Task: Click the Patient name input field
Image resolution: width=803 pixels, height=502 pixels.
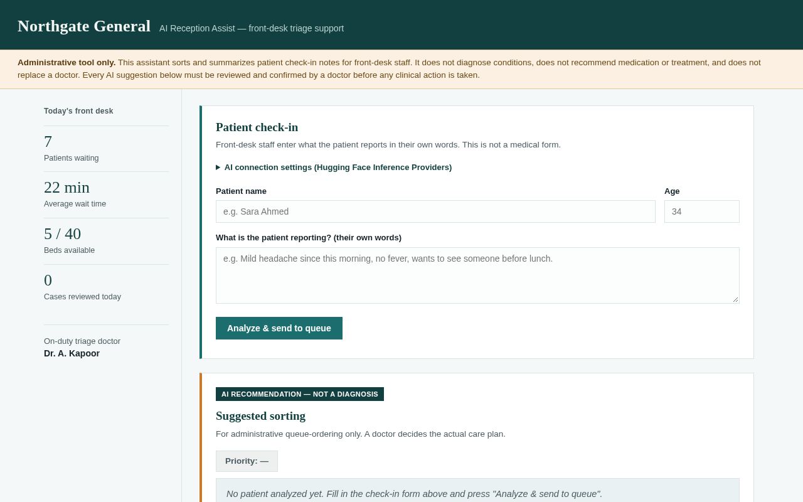Action: [x=435, y=211]
